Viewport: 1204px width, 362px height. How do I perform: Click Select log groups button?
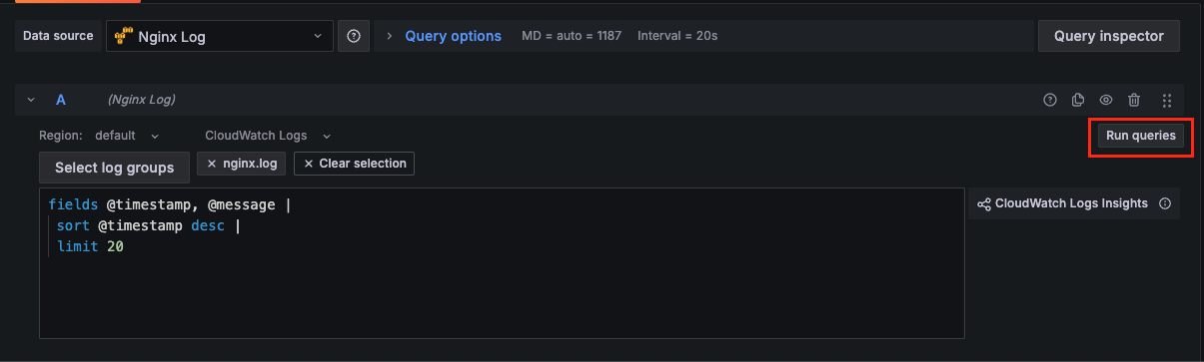tap(115, 168)
